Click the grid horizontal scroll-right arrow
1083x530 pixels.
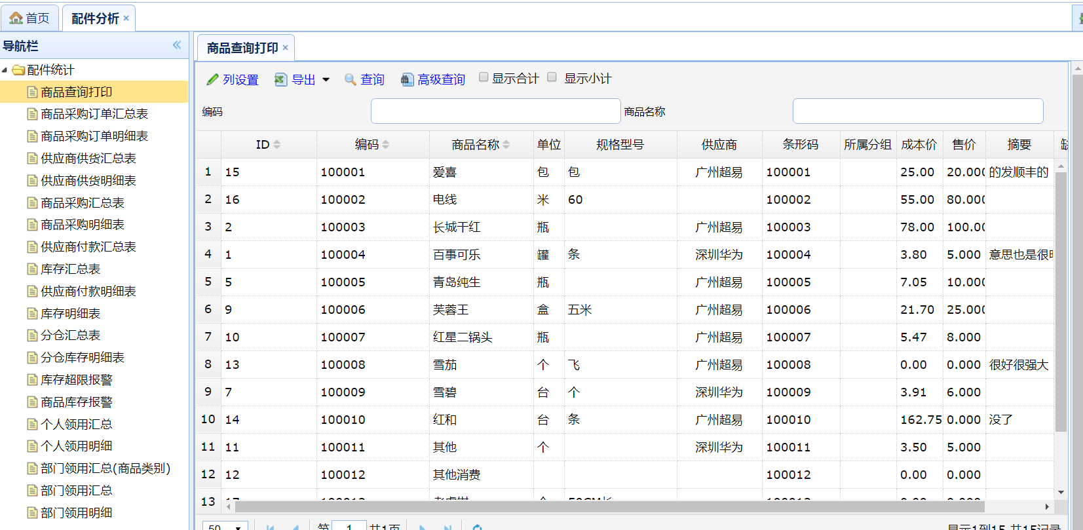coord(1047,506)
